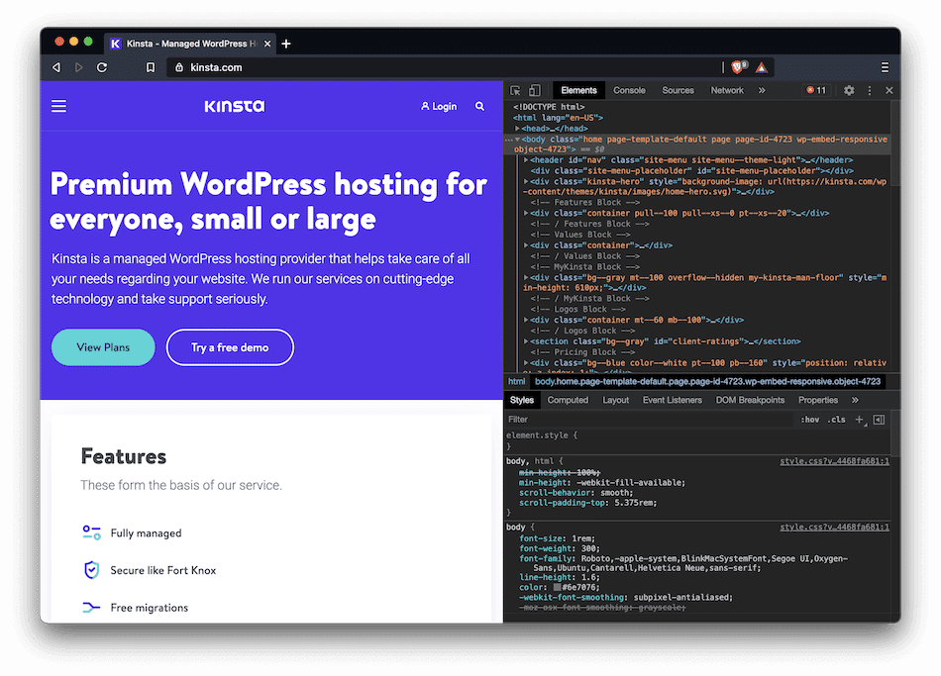Expand the head element node

click(518, 129)
